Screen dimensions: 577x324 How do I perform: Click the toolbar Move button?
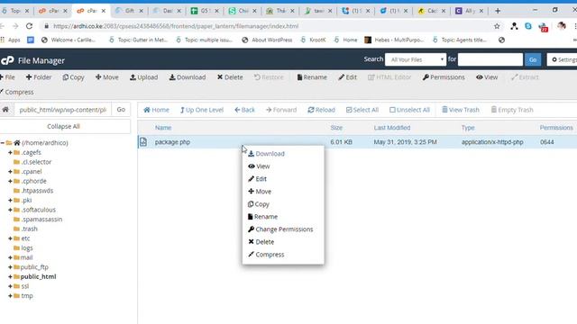(106, 77)
